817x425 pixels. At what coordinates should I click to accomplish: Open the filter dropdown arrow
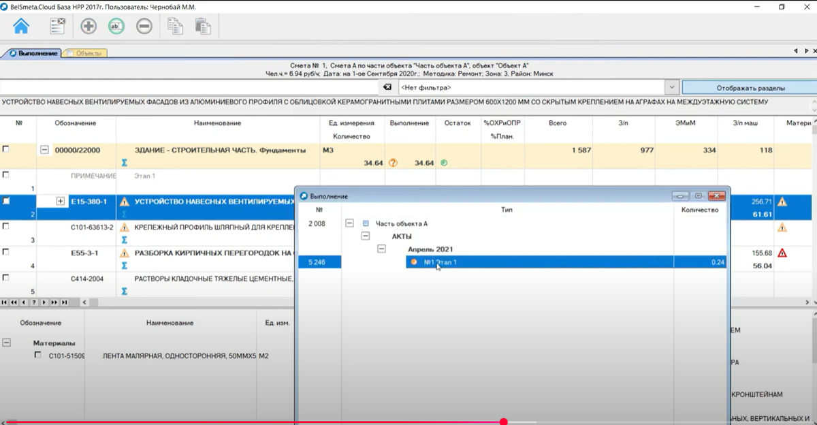pos(672,88)
